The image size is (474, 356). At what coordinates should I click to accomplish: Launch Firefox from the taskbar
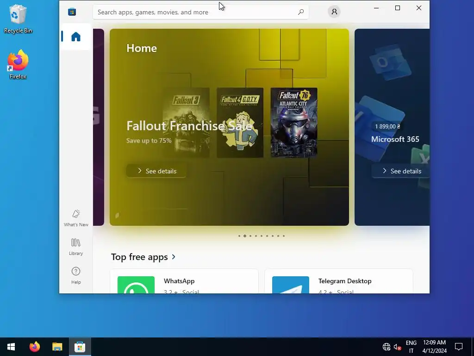(34, 347)
